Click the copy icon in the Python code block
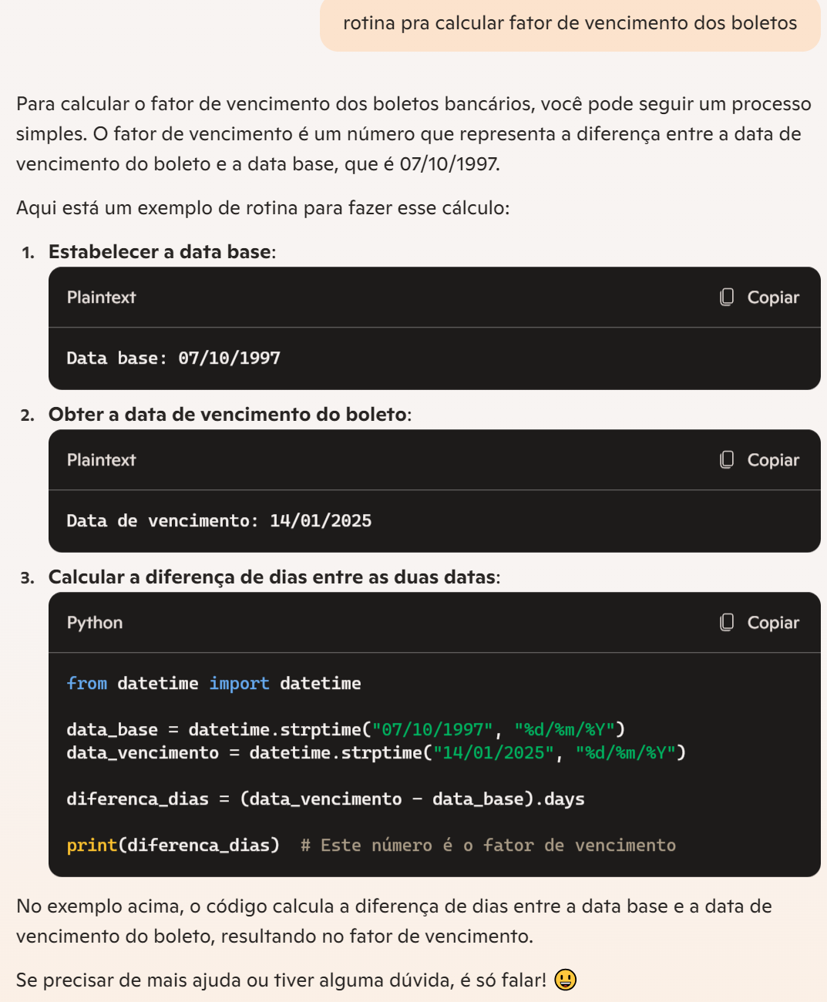This screenshot has height=1002, width=827. (x=727, y=623)
